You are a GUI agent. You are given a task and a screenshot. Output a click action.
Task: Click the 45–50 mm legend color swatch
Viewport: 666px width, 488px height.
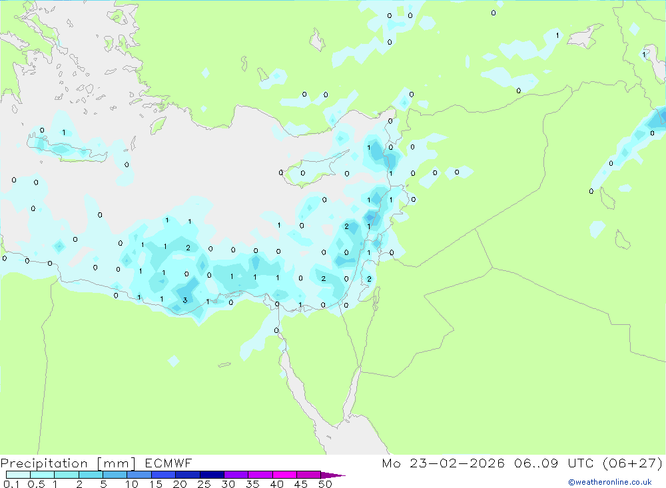(x=309, y=475)
